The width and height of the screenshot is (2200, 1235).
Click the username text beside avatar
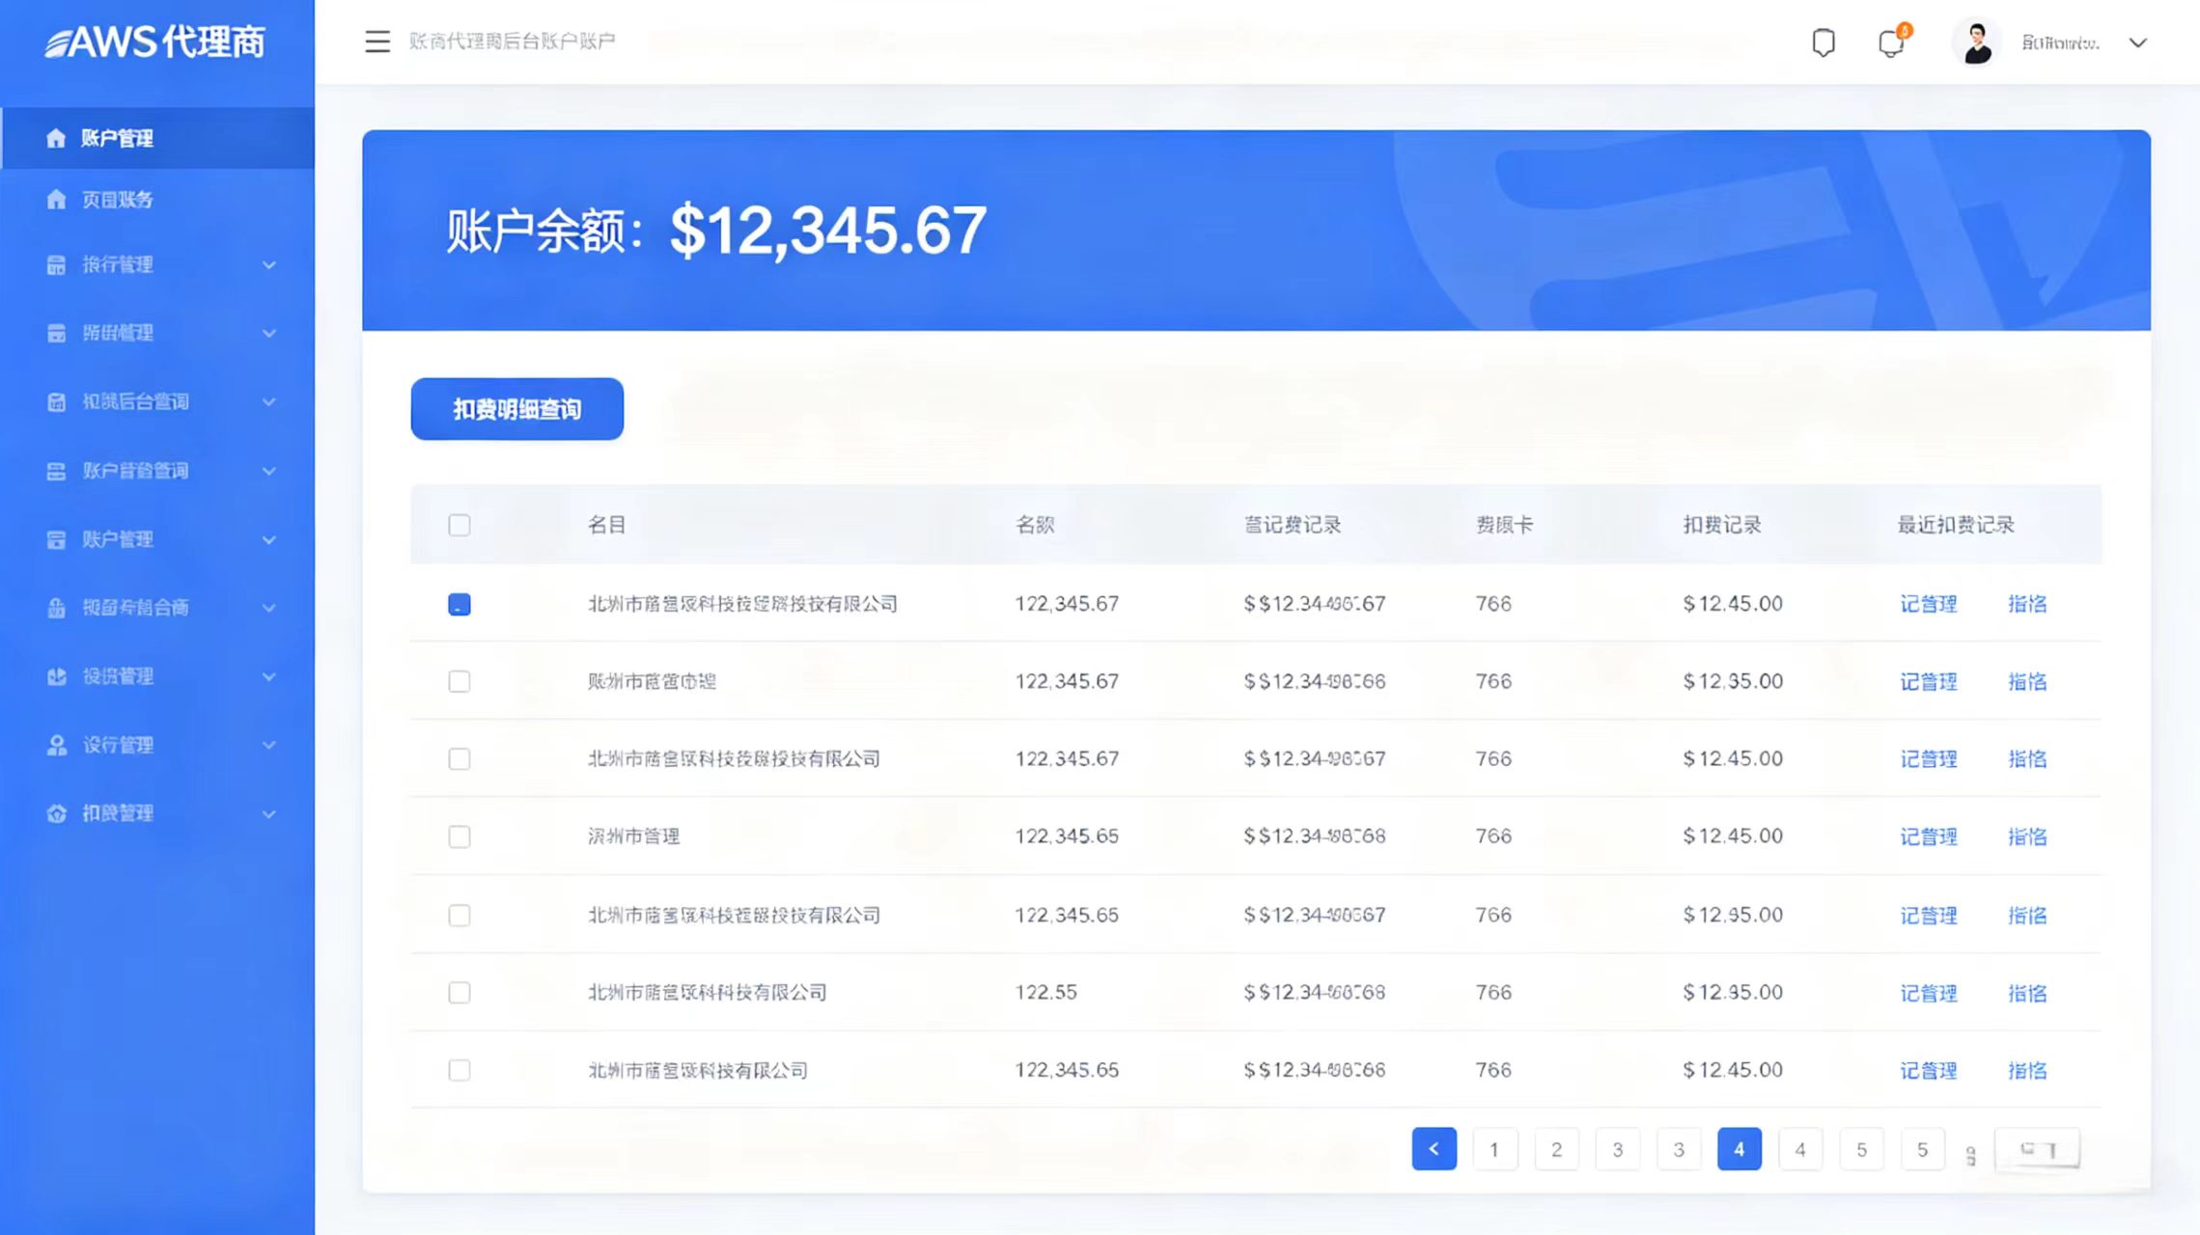tap(2060, 42)
